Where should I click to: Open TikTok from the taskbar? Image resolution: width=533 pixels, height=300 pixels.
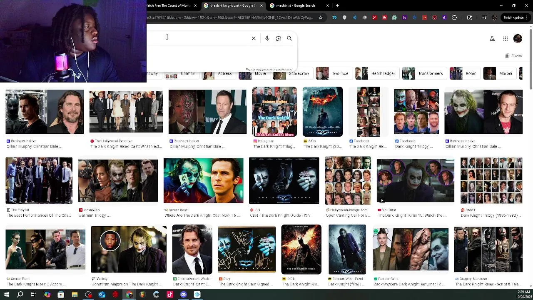tap(170, 295)
